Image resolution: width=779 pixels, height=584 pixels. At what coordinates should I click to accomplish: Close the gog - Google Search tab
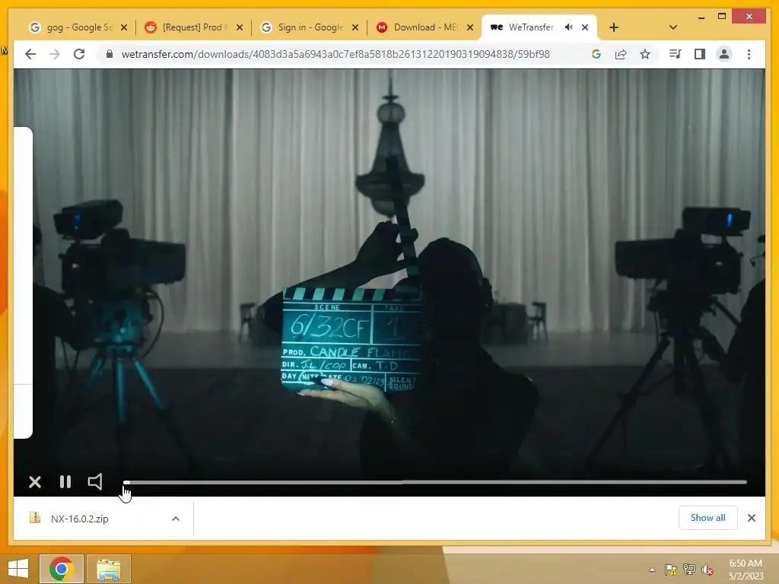[x=124, y=28]
